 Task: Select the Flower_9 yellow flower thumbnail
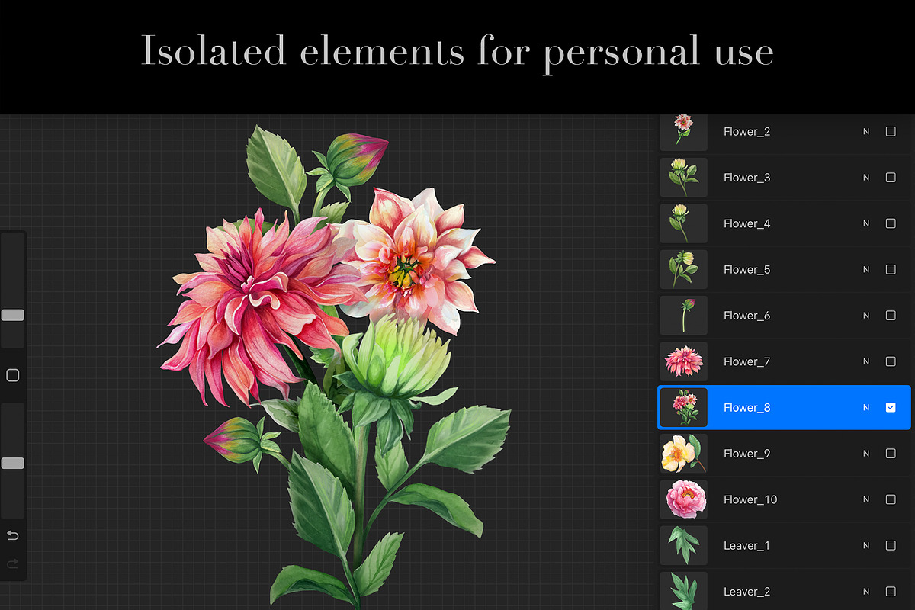[683, 454]
